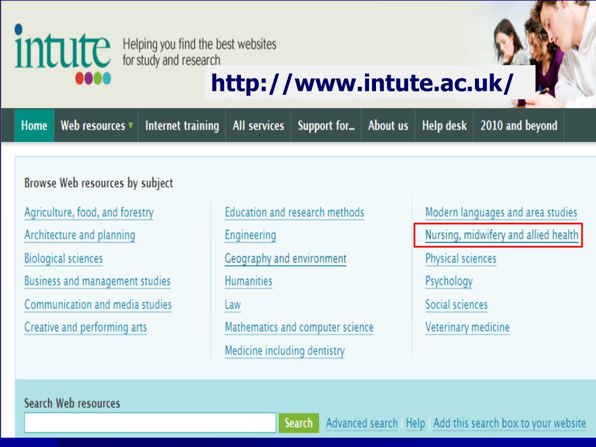
Task: Browse Communication and media studies
Action: coord(98,304)
